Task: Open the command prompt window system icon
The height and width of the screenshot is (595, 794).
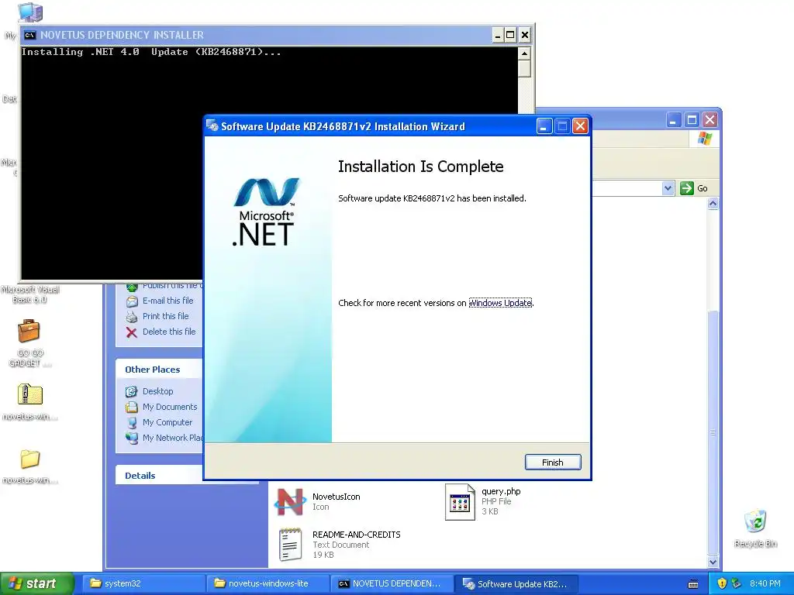Action: [30, 35]
